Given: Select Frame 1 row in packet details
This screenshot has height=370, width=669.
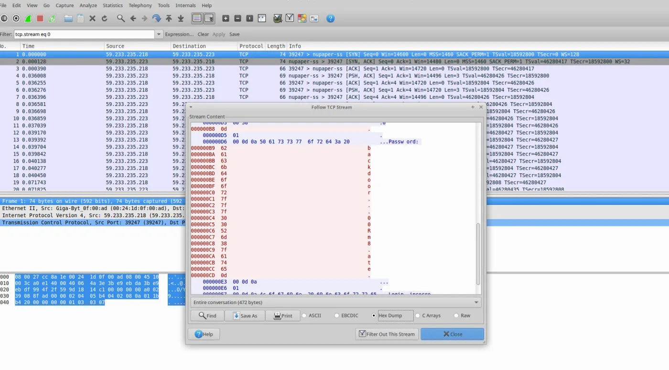Looking at the screenshot, I should (x=93, y=201).
